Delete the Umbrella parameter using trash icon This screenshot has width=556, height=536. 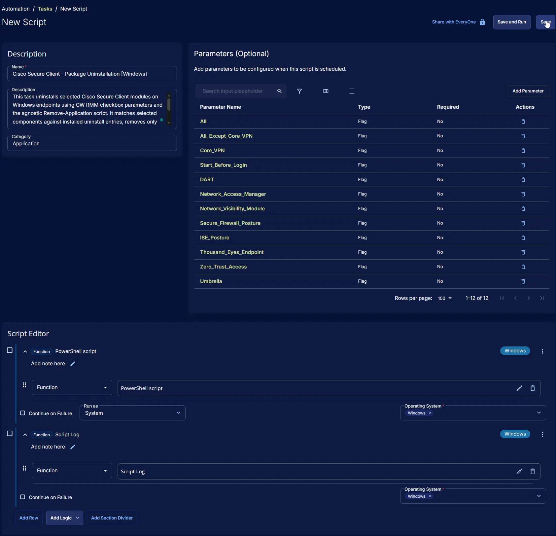(x=523, y=281)
